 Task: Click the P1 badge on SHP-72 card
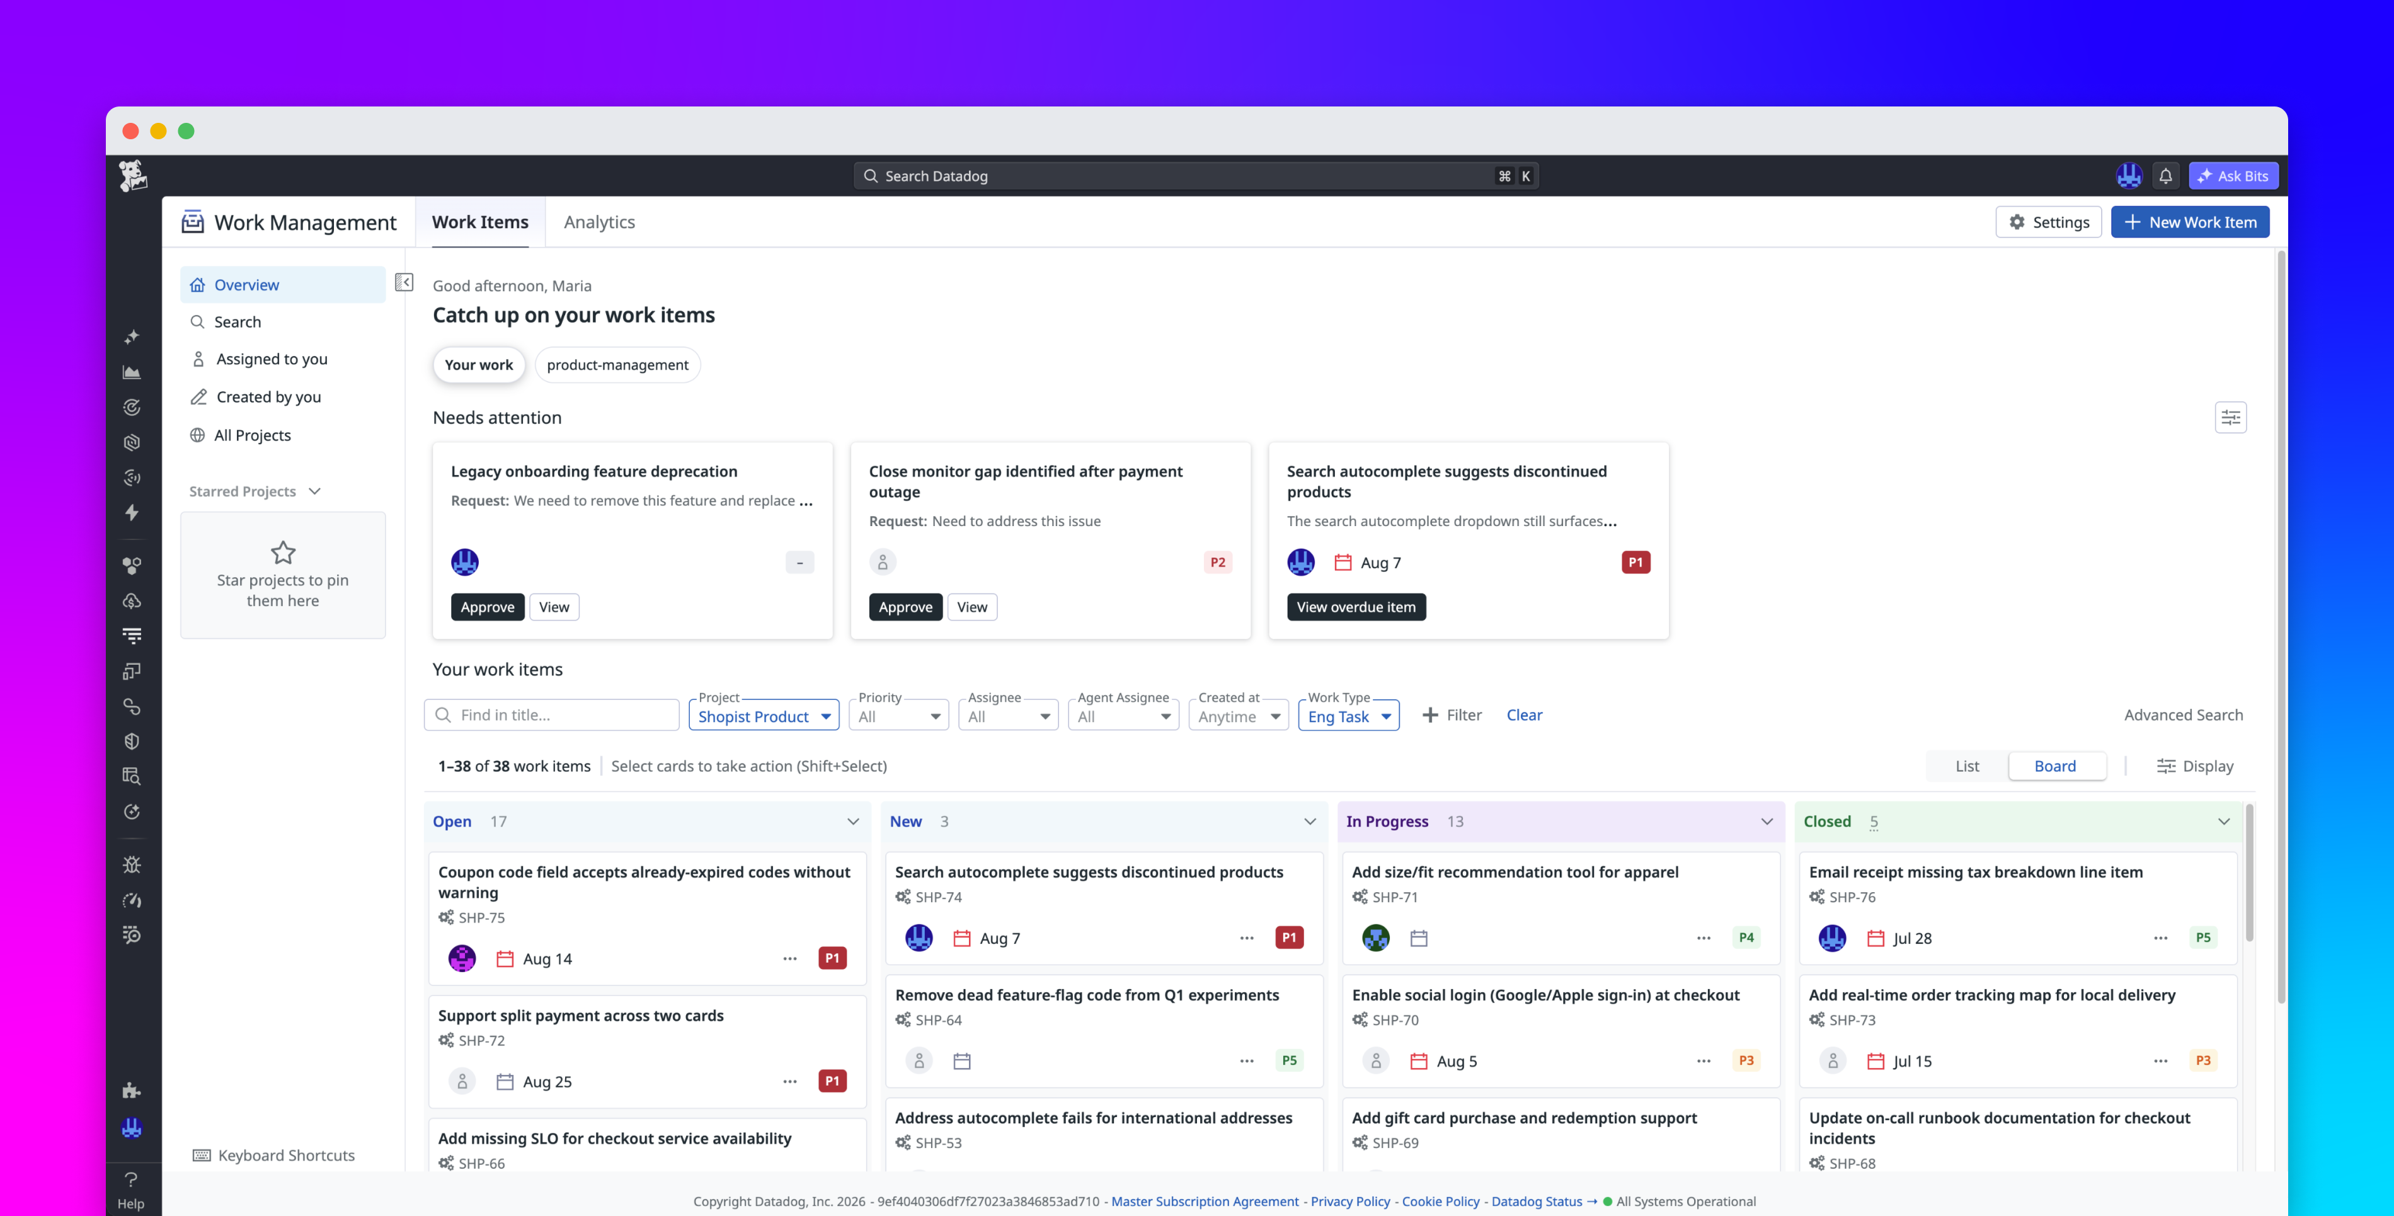tap(833, 1081)
